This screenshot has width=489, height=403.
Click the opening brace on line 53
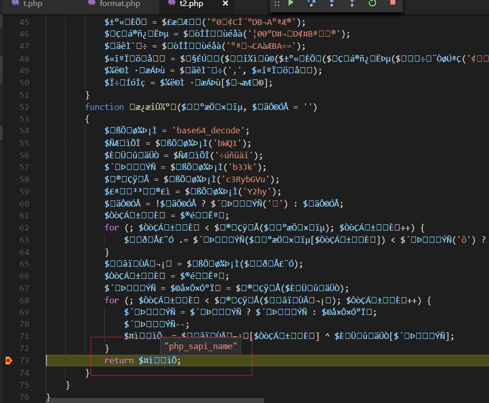coord(88,119)
